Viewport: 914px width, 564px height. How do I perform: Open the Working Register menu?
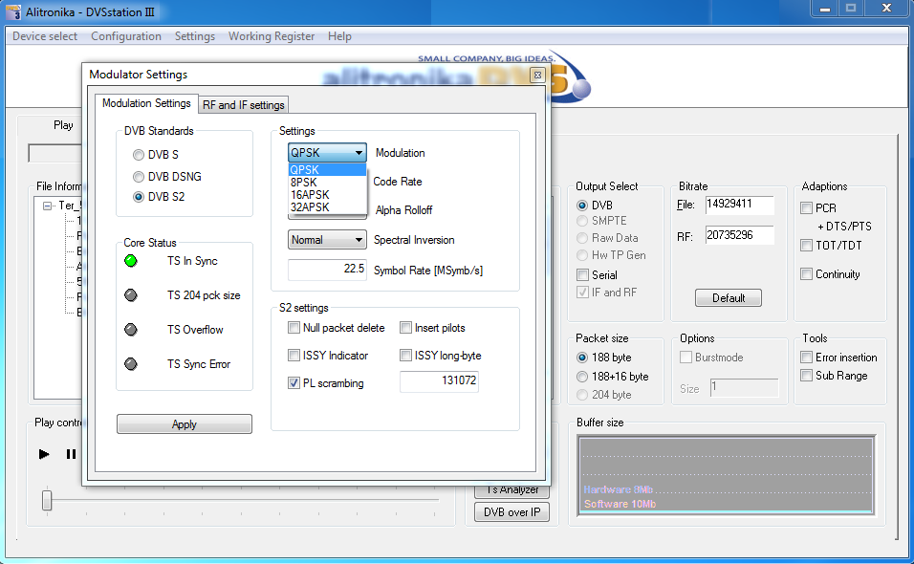tap(271, 36)
